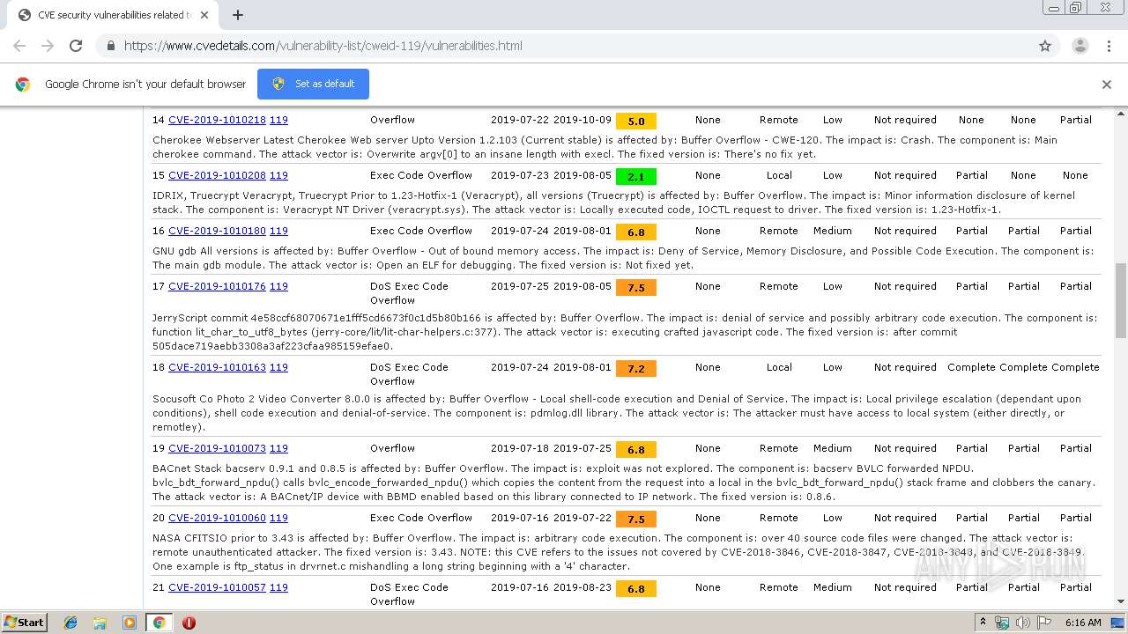Open the red stop-sign taskbar icon
The height and width of the screenshot is (634, 1128).
coord(189,623)
